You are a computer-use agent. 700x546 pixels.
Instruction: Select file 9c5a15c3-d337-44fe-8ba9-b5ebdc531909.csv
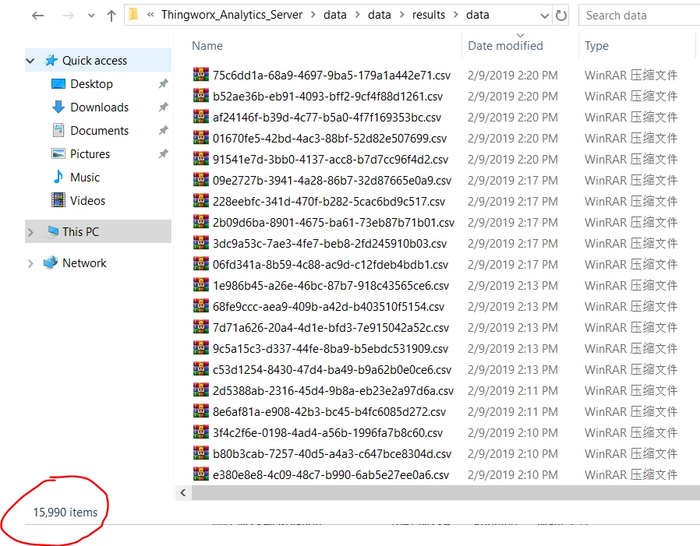pyautogui.click(x=331, y=349)
